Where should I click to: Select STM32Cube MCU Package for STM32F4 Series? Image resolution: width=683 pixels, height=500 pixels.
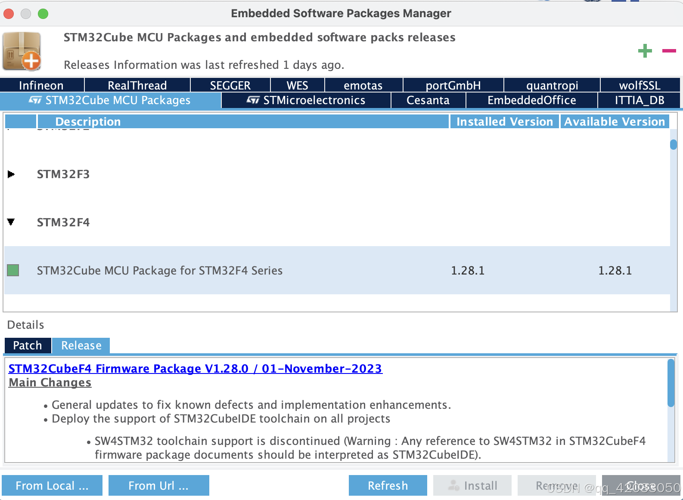160,271
